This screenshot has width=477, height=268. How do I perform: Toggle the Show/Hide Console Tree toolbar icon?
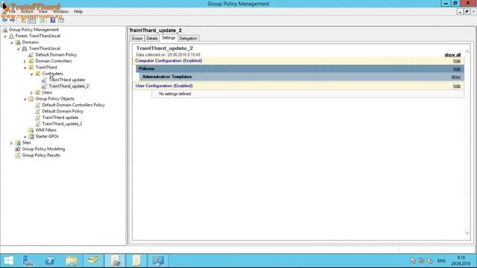(x=31, y=20)
